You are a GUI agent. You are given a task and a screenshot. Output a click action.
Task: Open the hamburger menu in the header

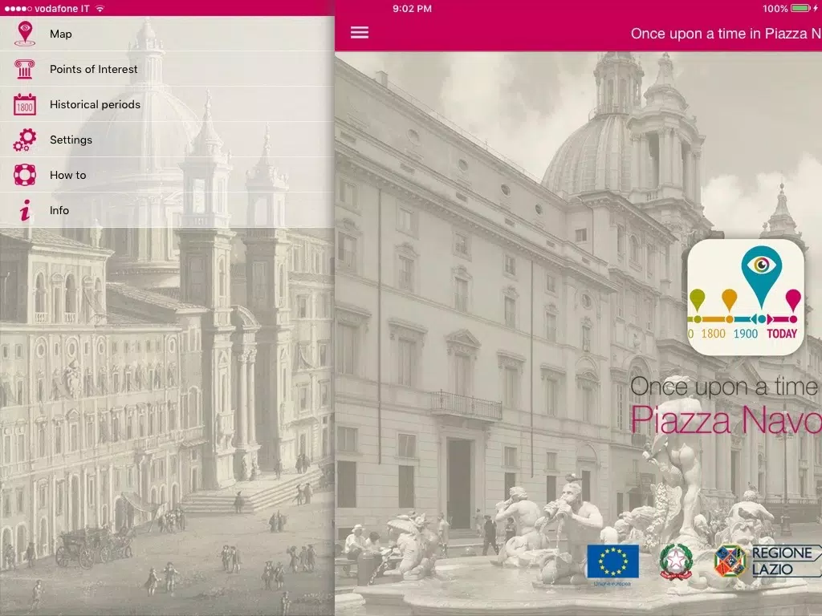pos(359,33)
